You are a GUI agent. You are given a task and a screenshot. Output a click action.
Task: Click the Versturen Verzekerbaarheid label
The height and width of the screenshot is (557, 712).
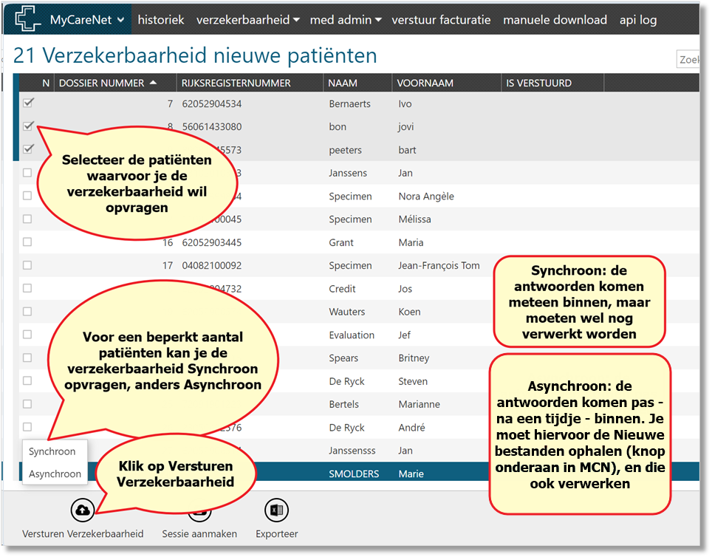83,534
